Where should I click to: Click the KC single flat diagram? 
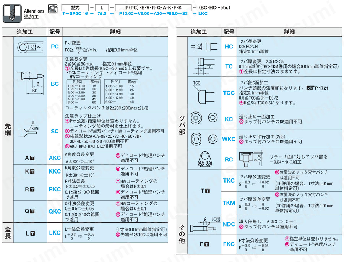coord(204,118)
